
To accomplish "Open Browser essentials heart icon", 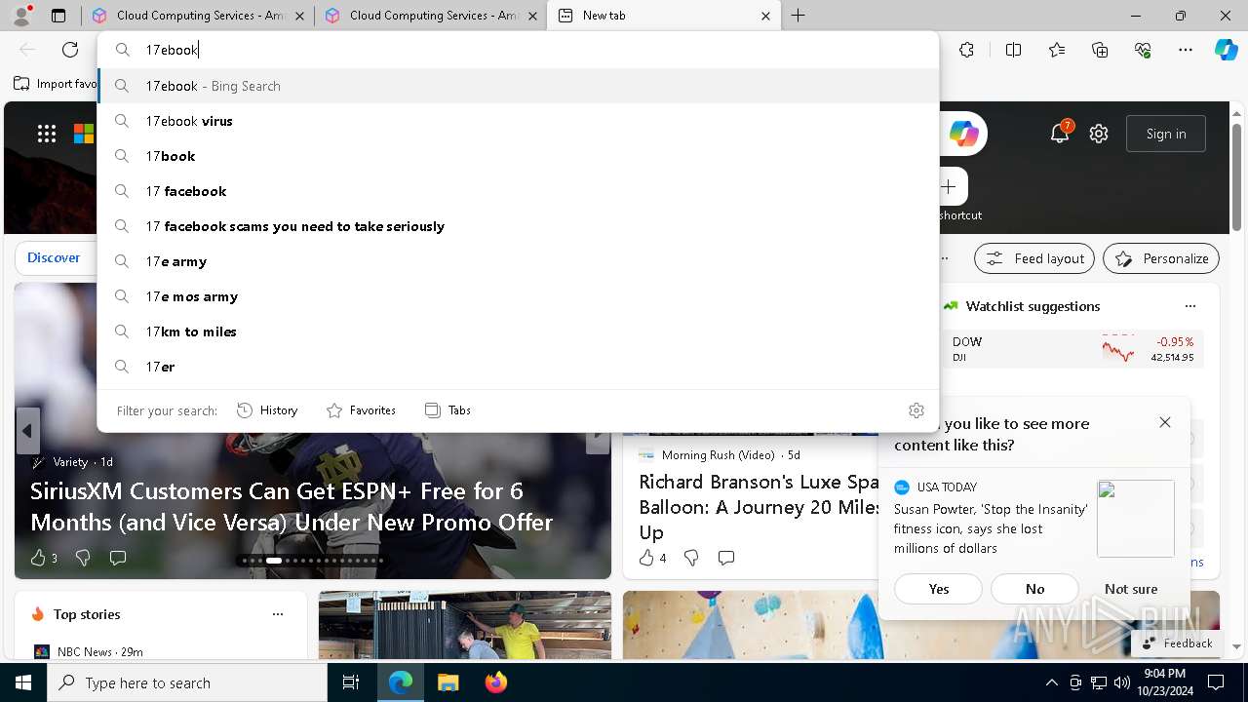I will coord(1143,50).
